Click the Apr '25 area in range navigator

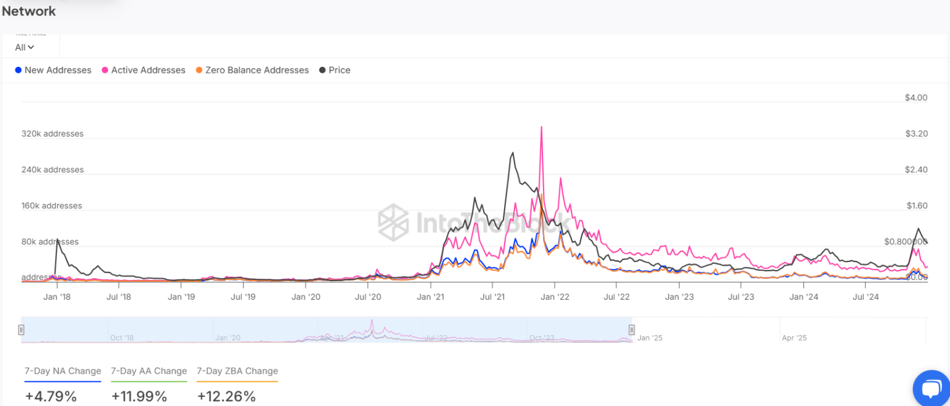point(795,337)
